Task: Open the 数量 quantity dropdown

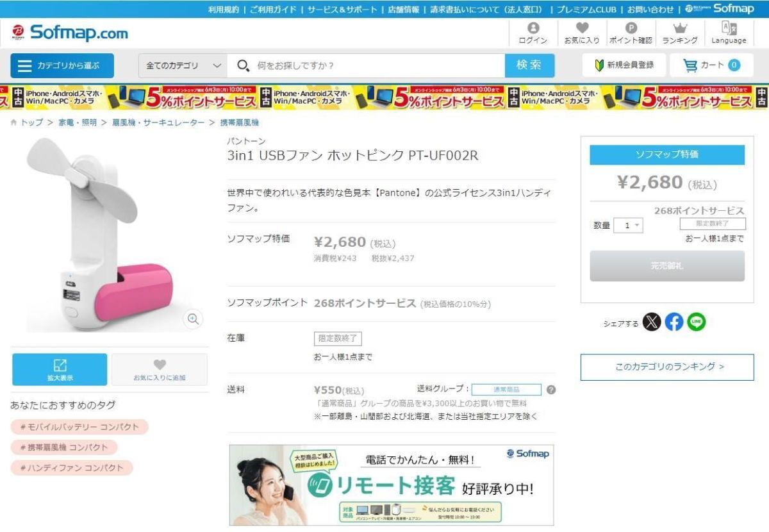Action: point(628,226)
